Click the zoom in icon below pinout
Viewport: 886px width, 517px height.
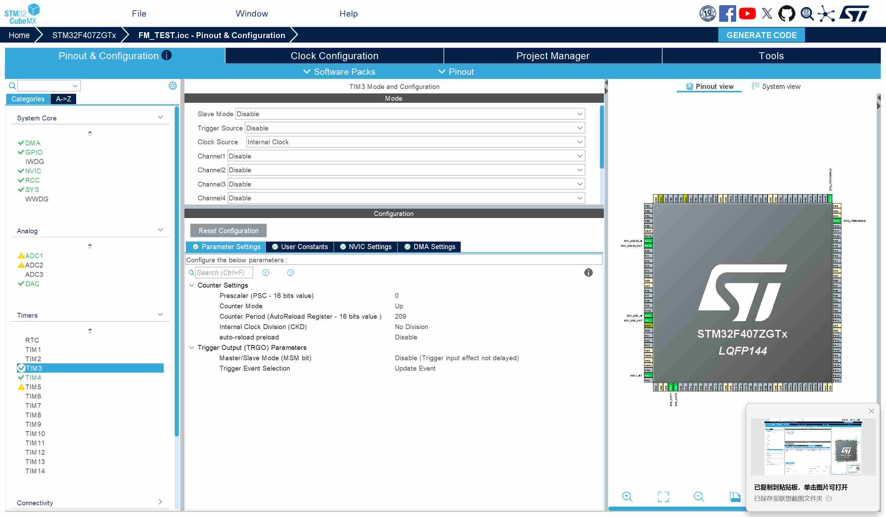pyautogui.click(x=627, y=497)
